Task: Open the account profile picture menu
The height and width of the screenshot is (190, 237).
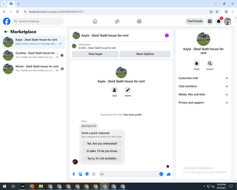Action: point(228,21)
